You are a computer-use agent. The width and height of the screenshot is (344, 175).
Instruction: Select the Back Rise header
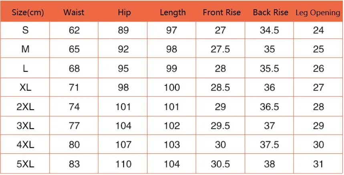(270, 12)
